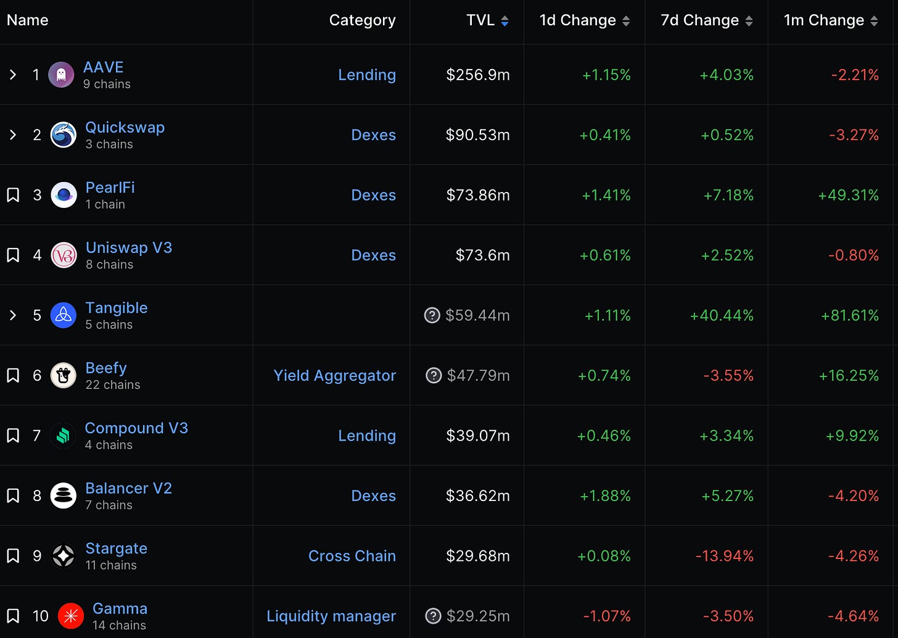Open the Compound V3 protocol logo
898x638 pixels.
(x=63, y=436)
